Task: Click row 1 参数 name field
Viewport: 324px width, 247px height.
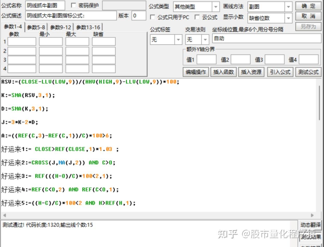Action: 22,42
